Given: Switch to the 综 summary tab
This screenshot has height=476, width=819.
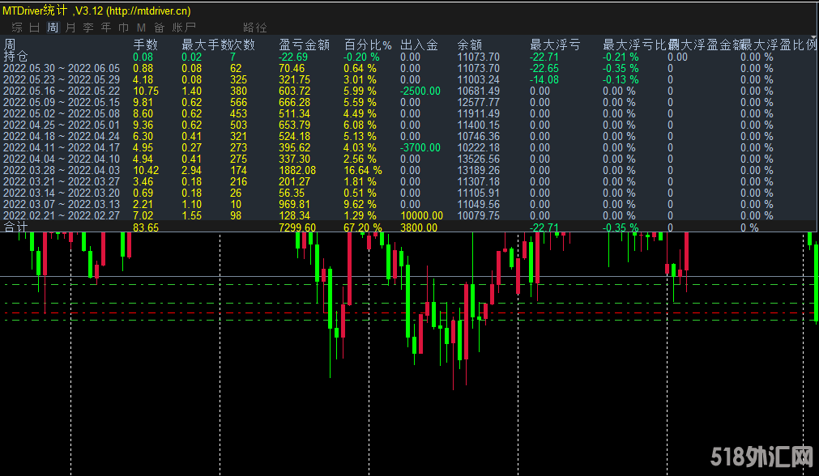Looking at the screenshot, I should [x=17, y=28].
